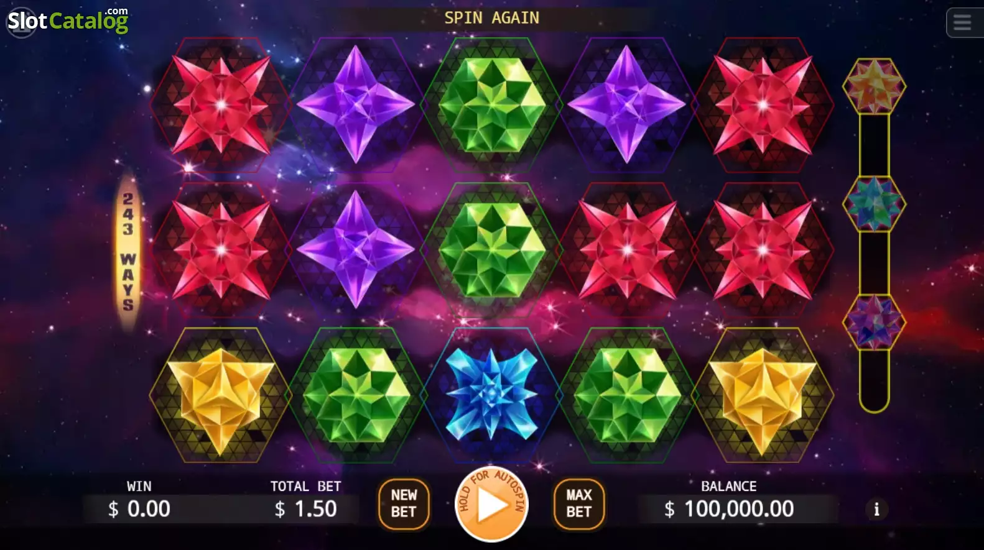
Task: Click the orange star gem on the side meter
Action: coord(874,86)
